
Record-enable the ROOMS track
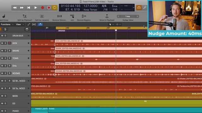pyautogui.click(x=9, y=73)
